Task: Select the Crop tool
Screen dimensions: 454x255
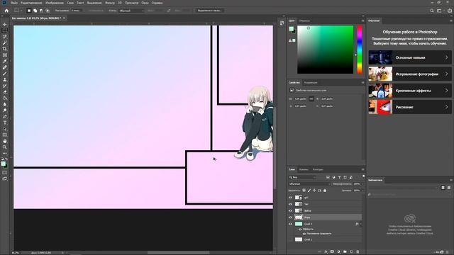Action: [5, 49]
